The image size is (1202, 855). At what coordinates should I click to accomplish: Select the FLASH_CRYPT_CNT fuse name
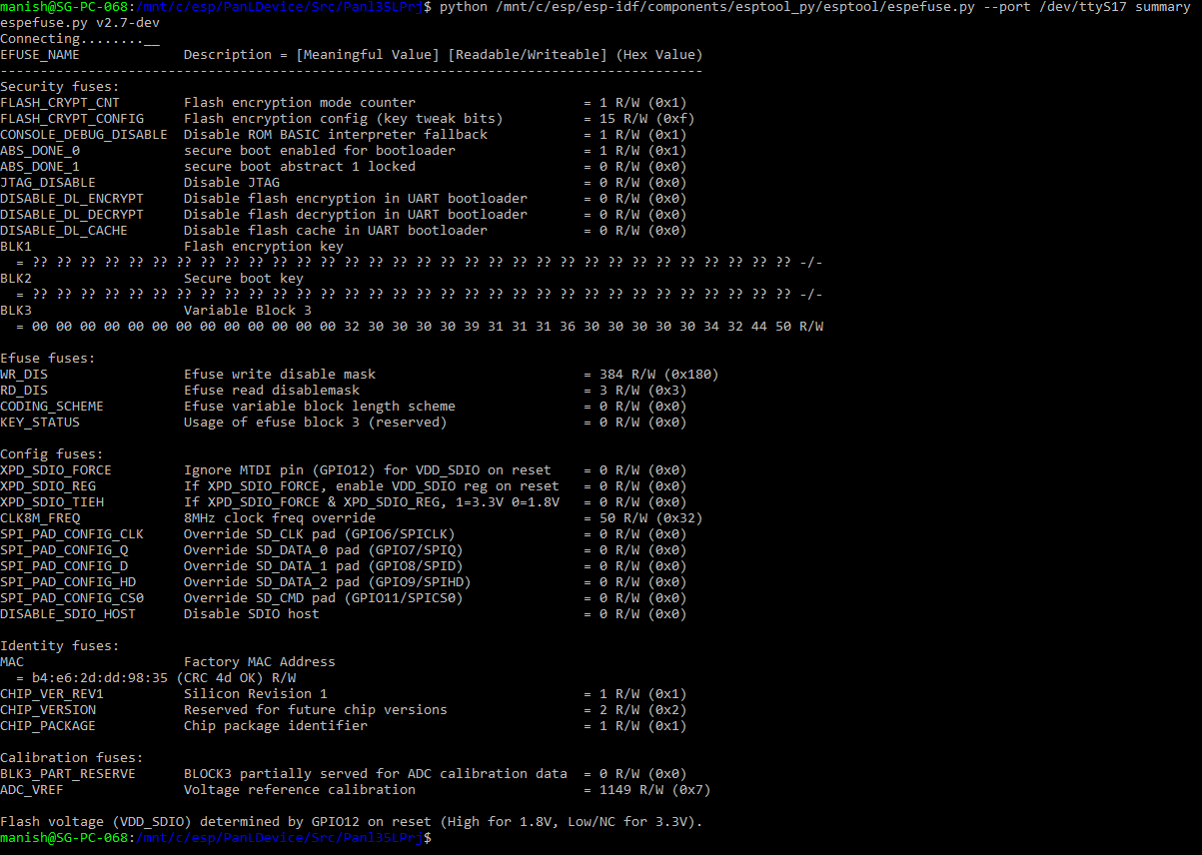tap(57, 102)
